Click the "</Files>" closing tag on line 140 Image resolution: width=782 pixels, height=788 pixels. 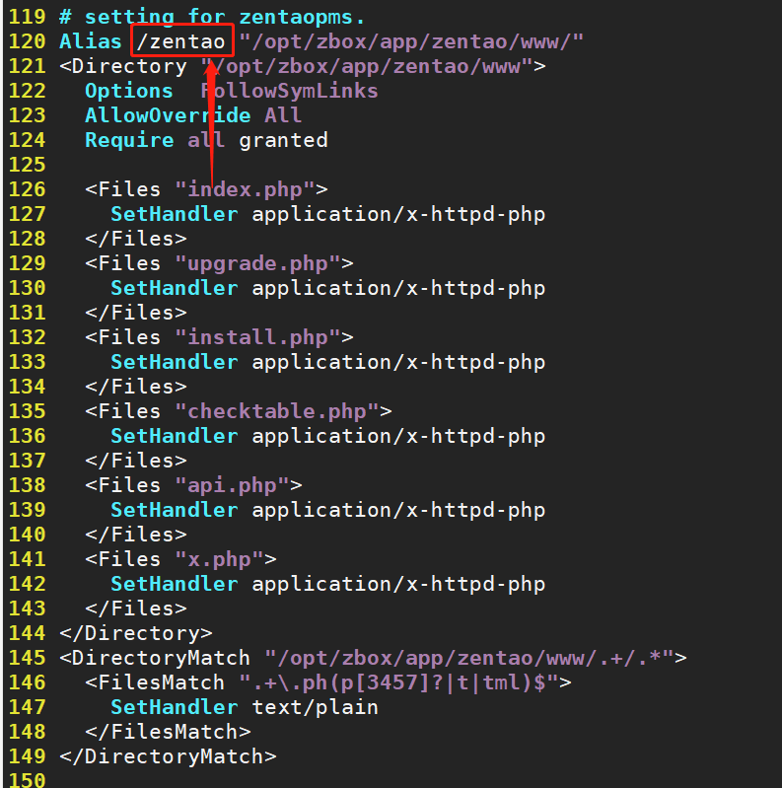point(136,534)
